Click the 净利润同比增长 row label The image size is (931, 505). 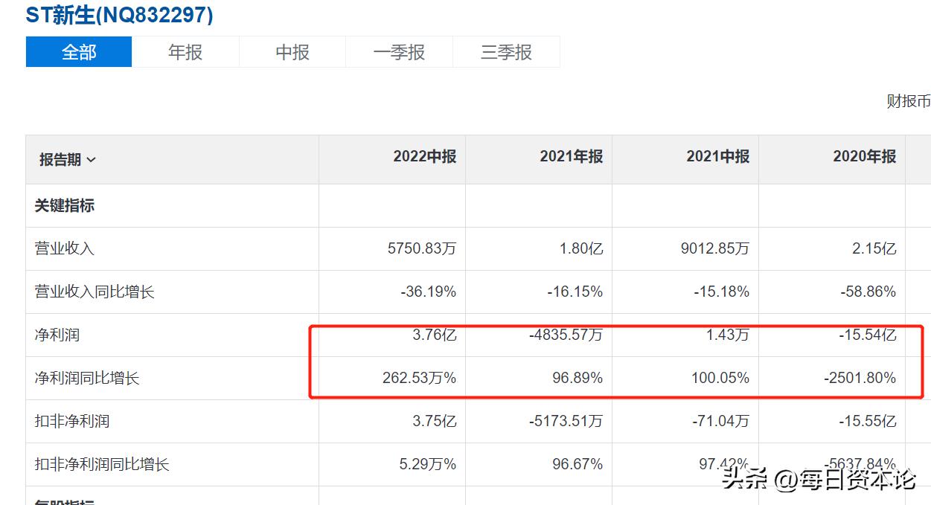[87, 379]
